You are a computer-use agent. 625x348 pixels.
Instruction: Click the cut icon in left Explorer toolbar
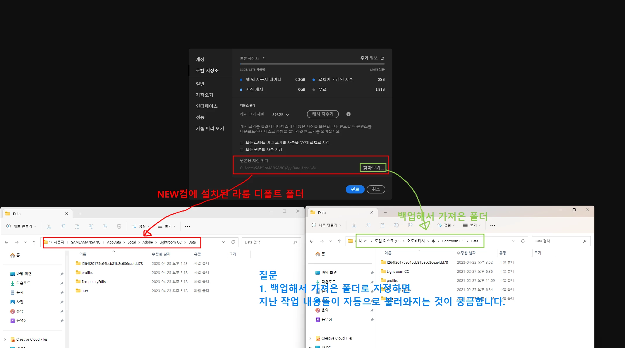(49, 226)
